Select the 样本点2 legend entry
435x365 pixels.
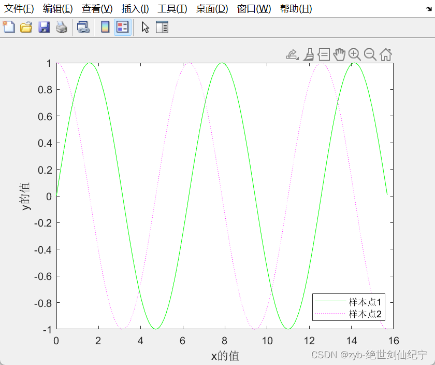365,314
